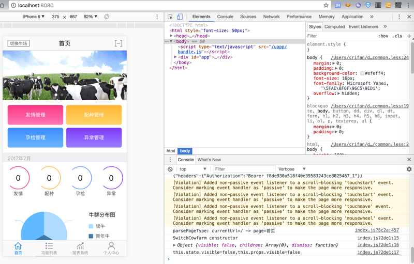
Task: Show more Styles pane tabs chevron
Action: [x=385, y=26]
